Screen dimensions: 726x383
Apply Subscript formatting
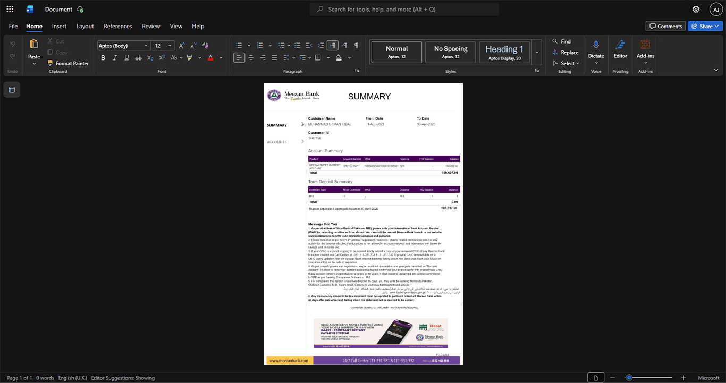tap(150, 57)
